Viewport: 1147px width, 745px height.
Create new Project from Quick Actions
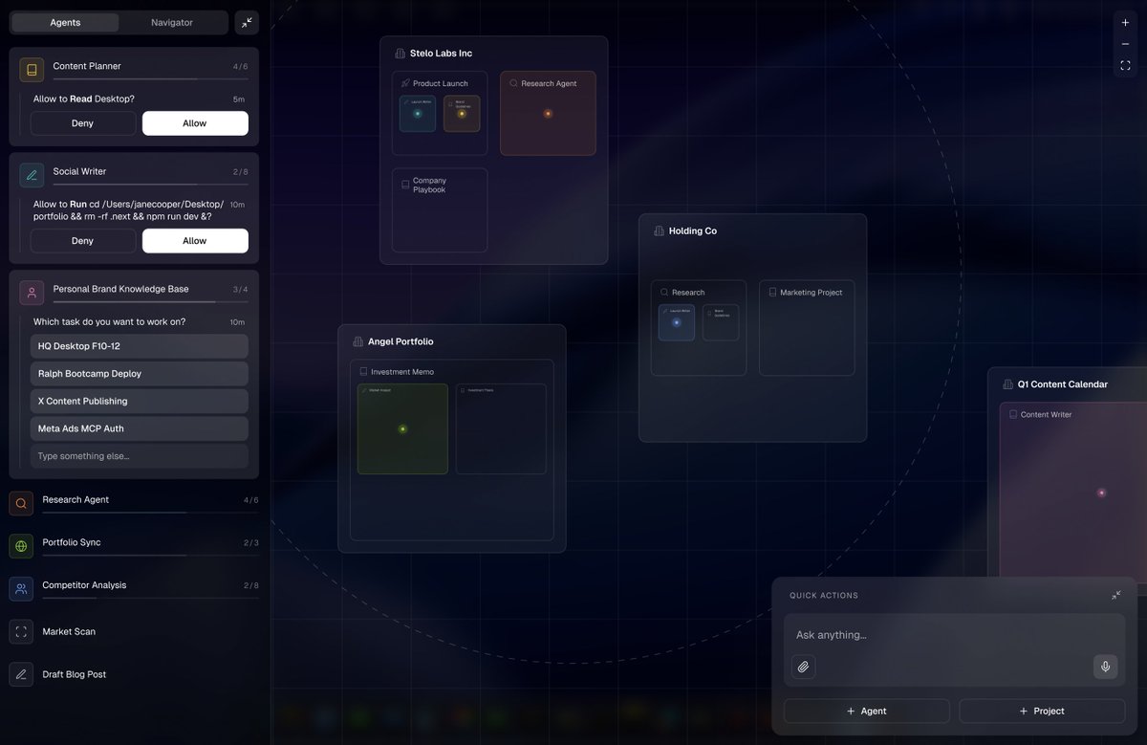pyautogui.click(x=1042, y=711)
